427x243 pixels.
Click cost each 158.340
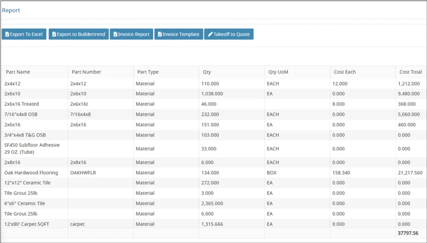[341, 173]
